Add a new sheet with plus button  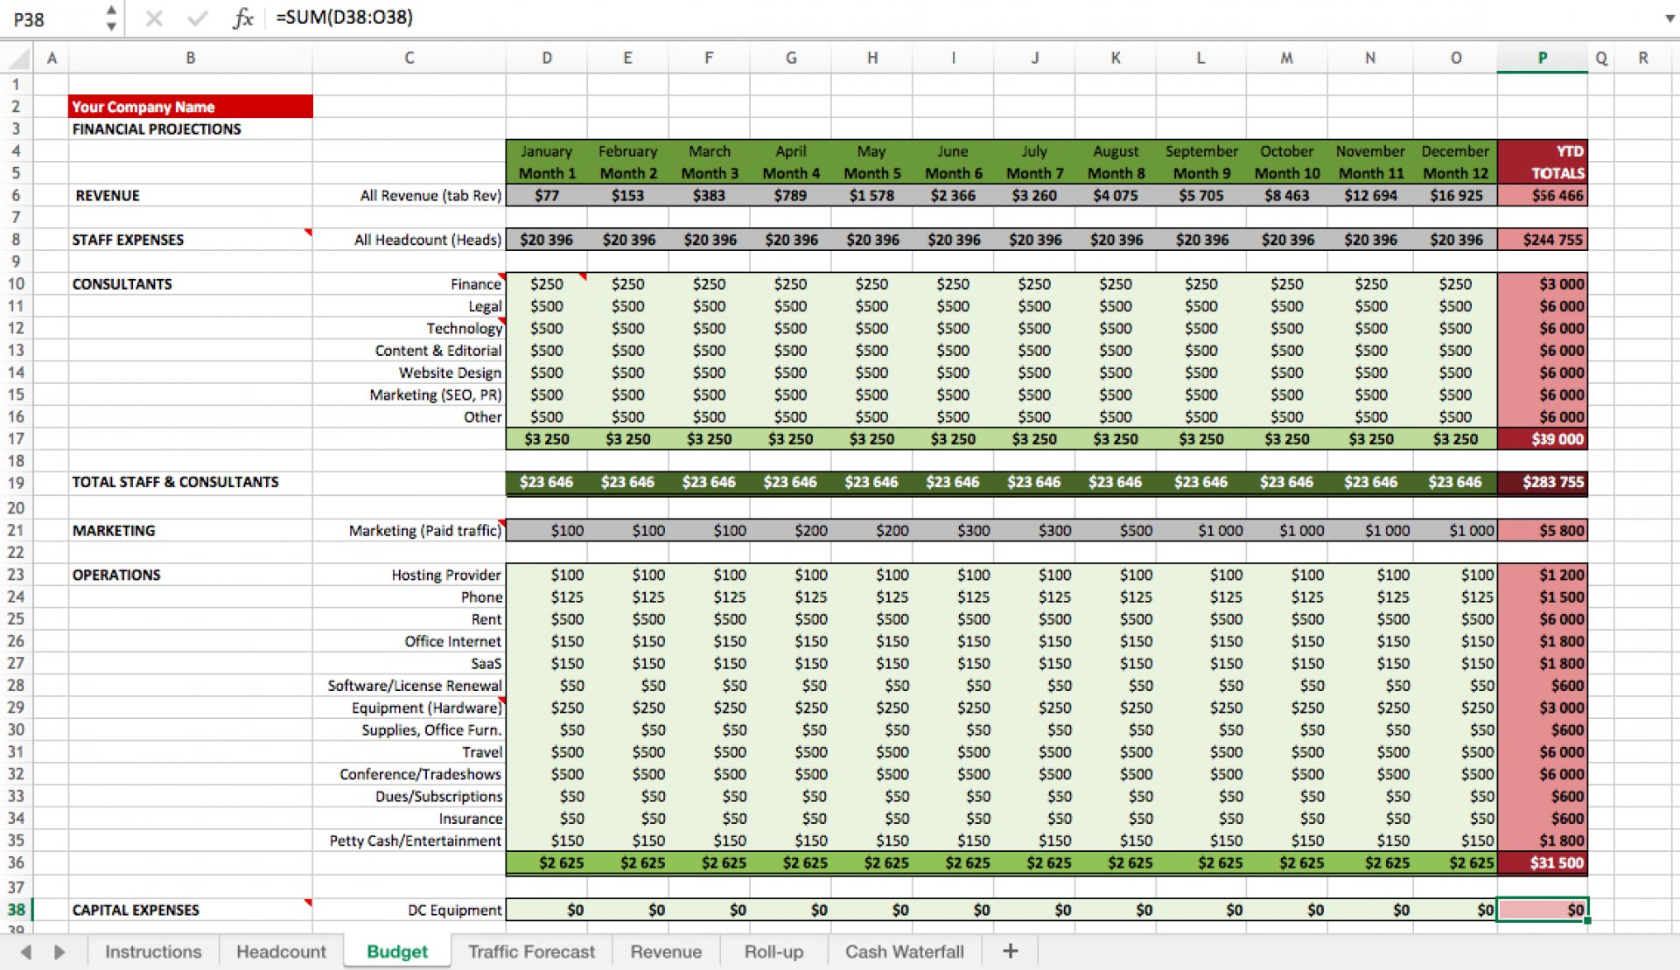click(x=1011, y=952)
